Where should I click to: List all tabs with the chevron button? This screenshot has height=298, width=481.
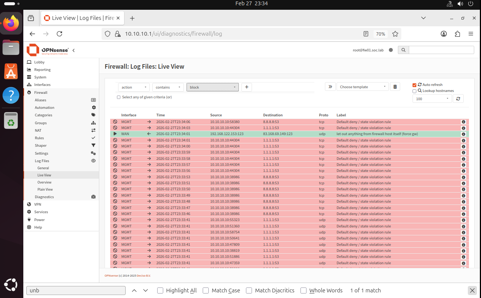423,18
